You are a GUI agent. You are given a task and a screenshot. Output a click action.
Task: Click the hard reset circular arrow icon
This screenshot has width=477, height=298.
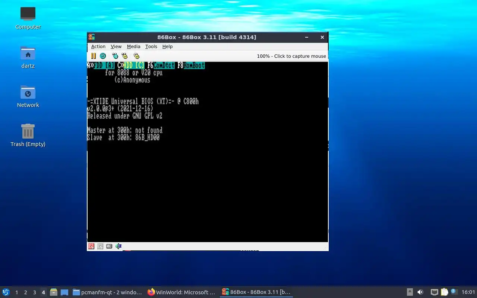click(103, 56)
